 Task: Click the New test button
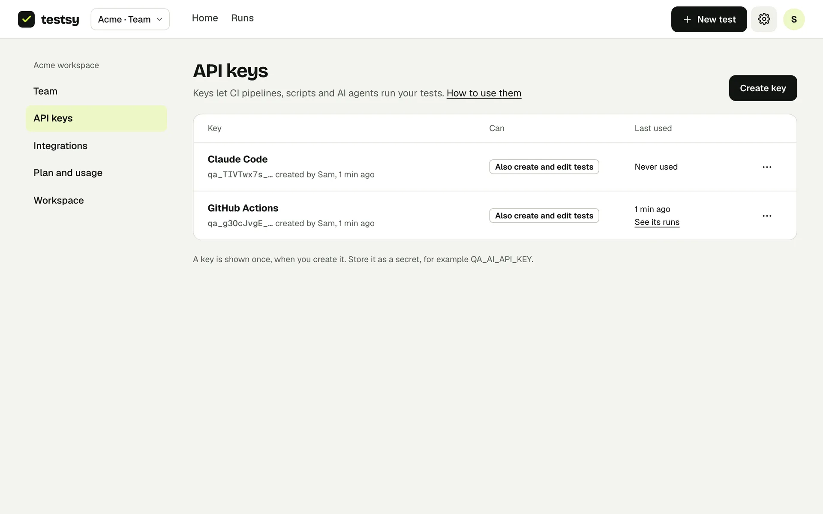(709, 19)
